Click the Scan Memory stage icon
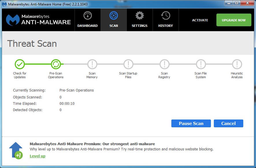Screen dimensions: 256x168 tap(92, 64)
